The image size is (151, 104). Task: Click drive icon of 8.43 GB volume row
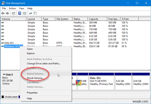3,36
